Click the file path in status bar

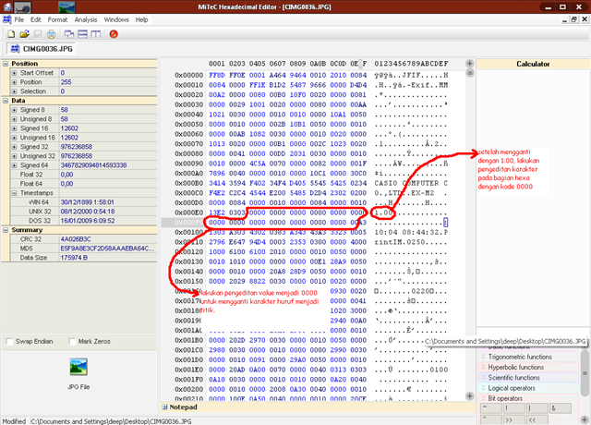(x=111, y=421)
